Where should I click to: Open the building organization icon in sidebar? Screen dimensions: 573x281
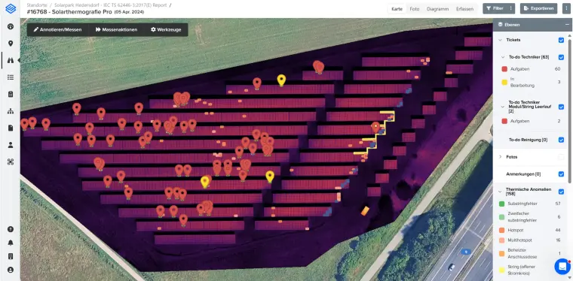(11, 256)
